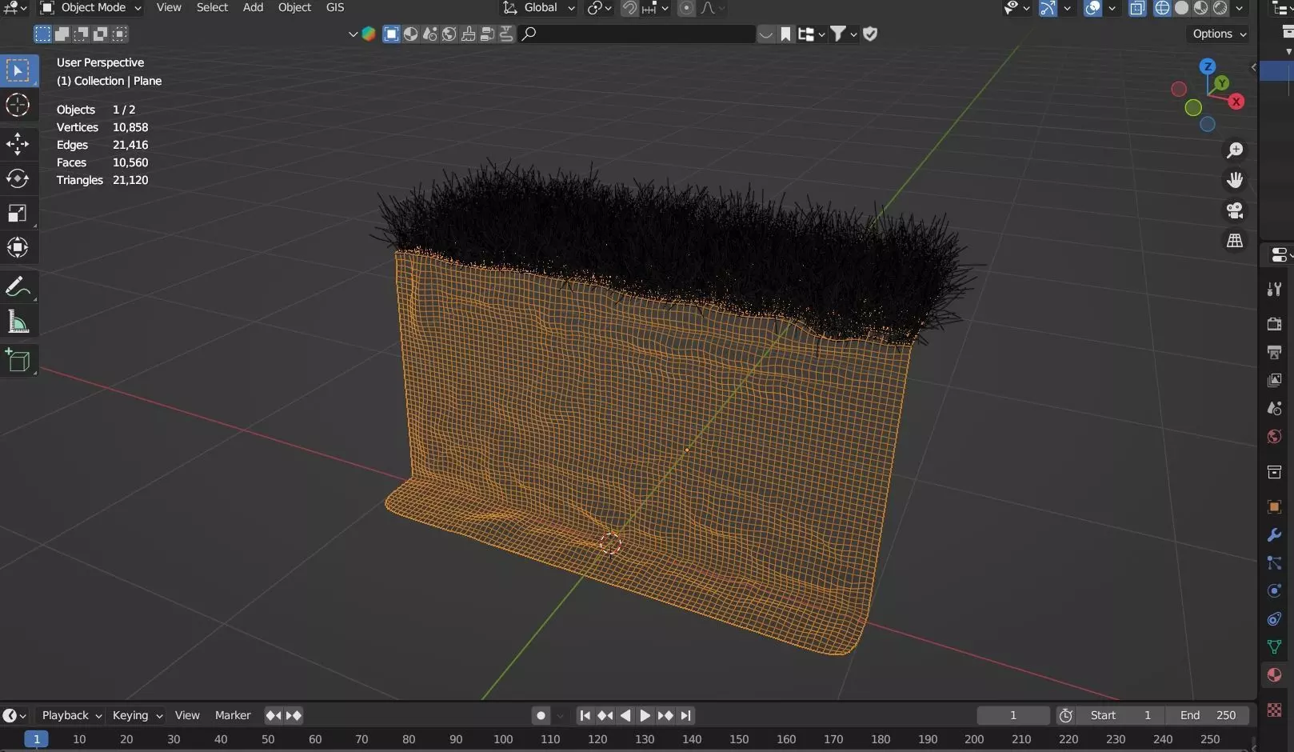1294x752 pixels.
Task: Play the animation forward
Action: pyautogui.click(x=645, y=715)
